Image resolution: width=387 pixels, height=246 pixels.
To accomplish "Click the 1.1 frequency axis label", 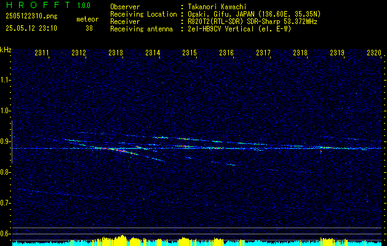I will (6, 80).
